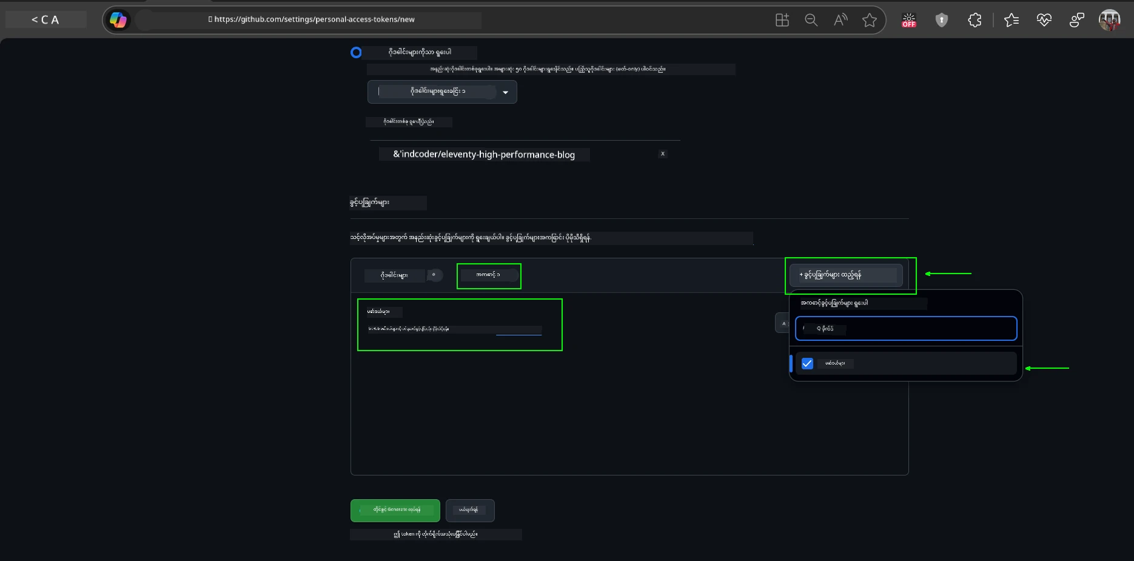
Task: Open the browser extensions puzzle icon
Action: [x=975, y=20]
